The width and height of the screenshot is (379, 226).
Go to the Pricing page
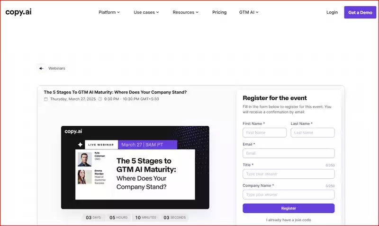tap(219, 12)
